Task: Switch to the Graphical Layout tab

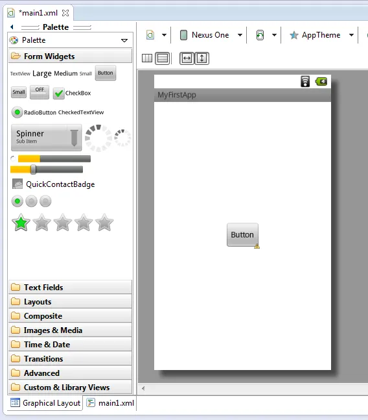Action: [45, 403]
